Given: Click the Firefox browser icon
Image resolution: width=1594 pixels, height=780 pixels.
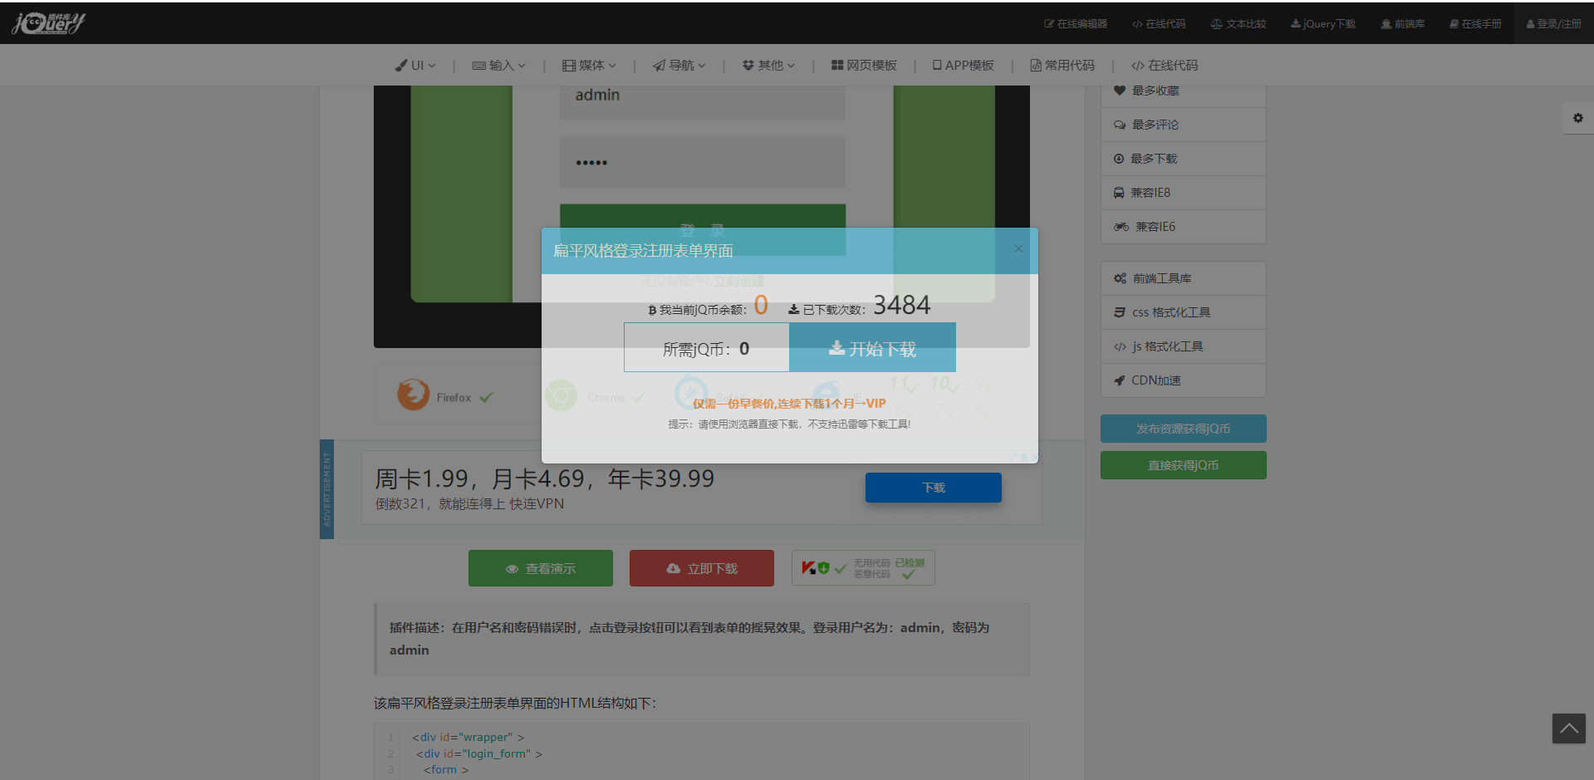Looking at the screenshot, I should point(413,395).
